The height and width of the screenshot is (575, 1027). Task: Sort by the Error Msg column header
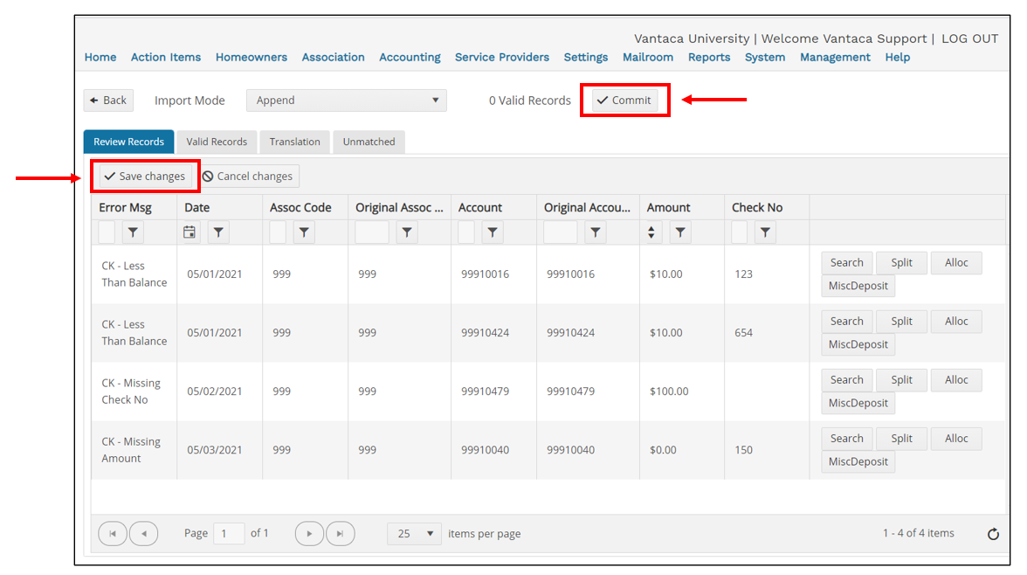(x=125, y=208)
